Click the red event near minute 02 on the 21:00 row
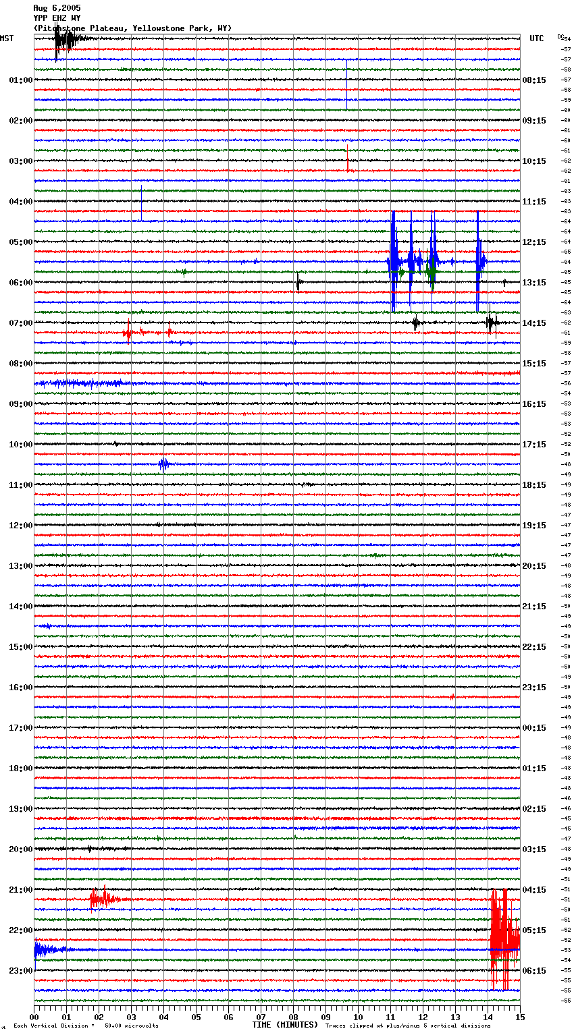 pos(104,899)
